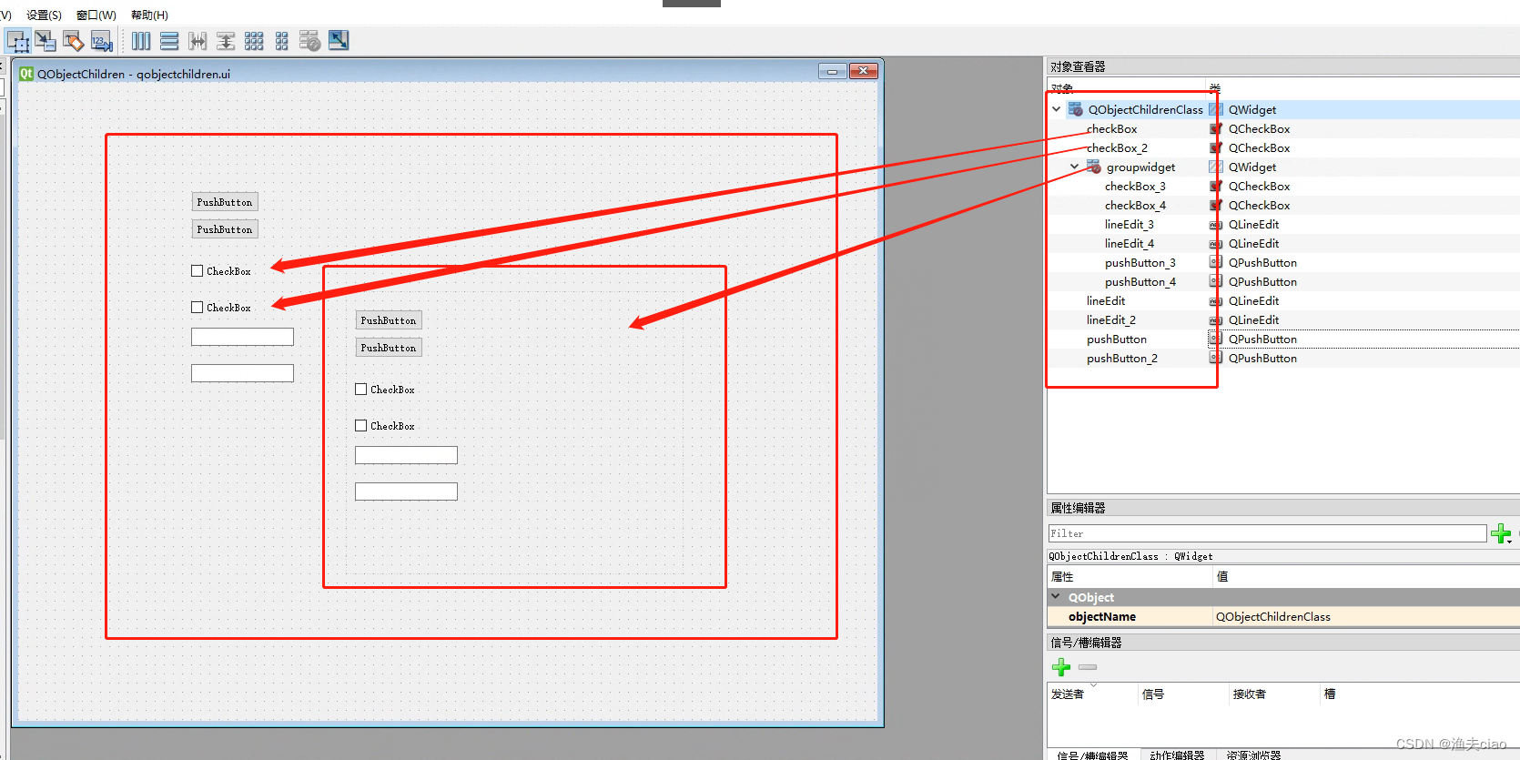Click the QCheckBox class icon in checkBox_3 row
This screenshot has width=1520, height=760.
point(1215,186)
